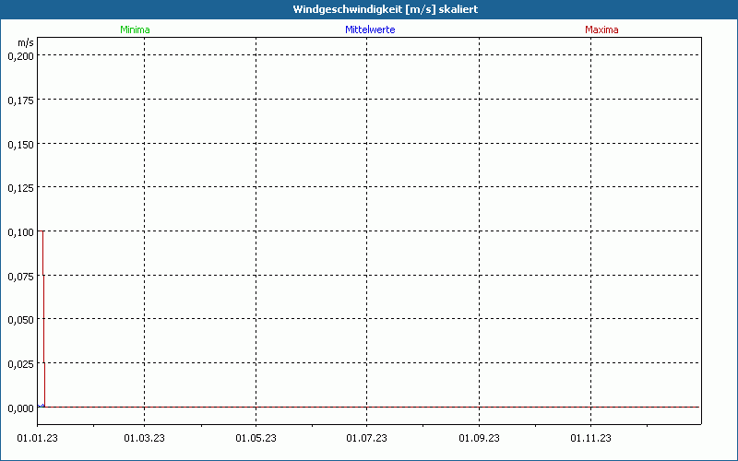Click the m/s unit label on the y-axis
738x461 pixels.
click(26, 42)
